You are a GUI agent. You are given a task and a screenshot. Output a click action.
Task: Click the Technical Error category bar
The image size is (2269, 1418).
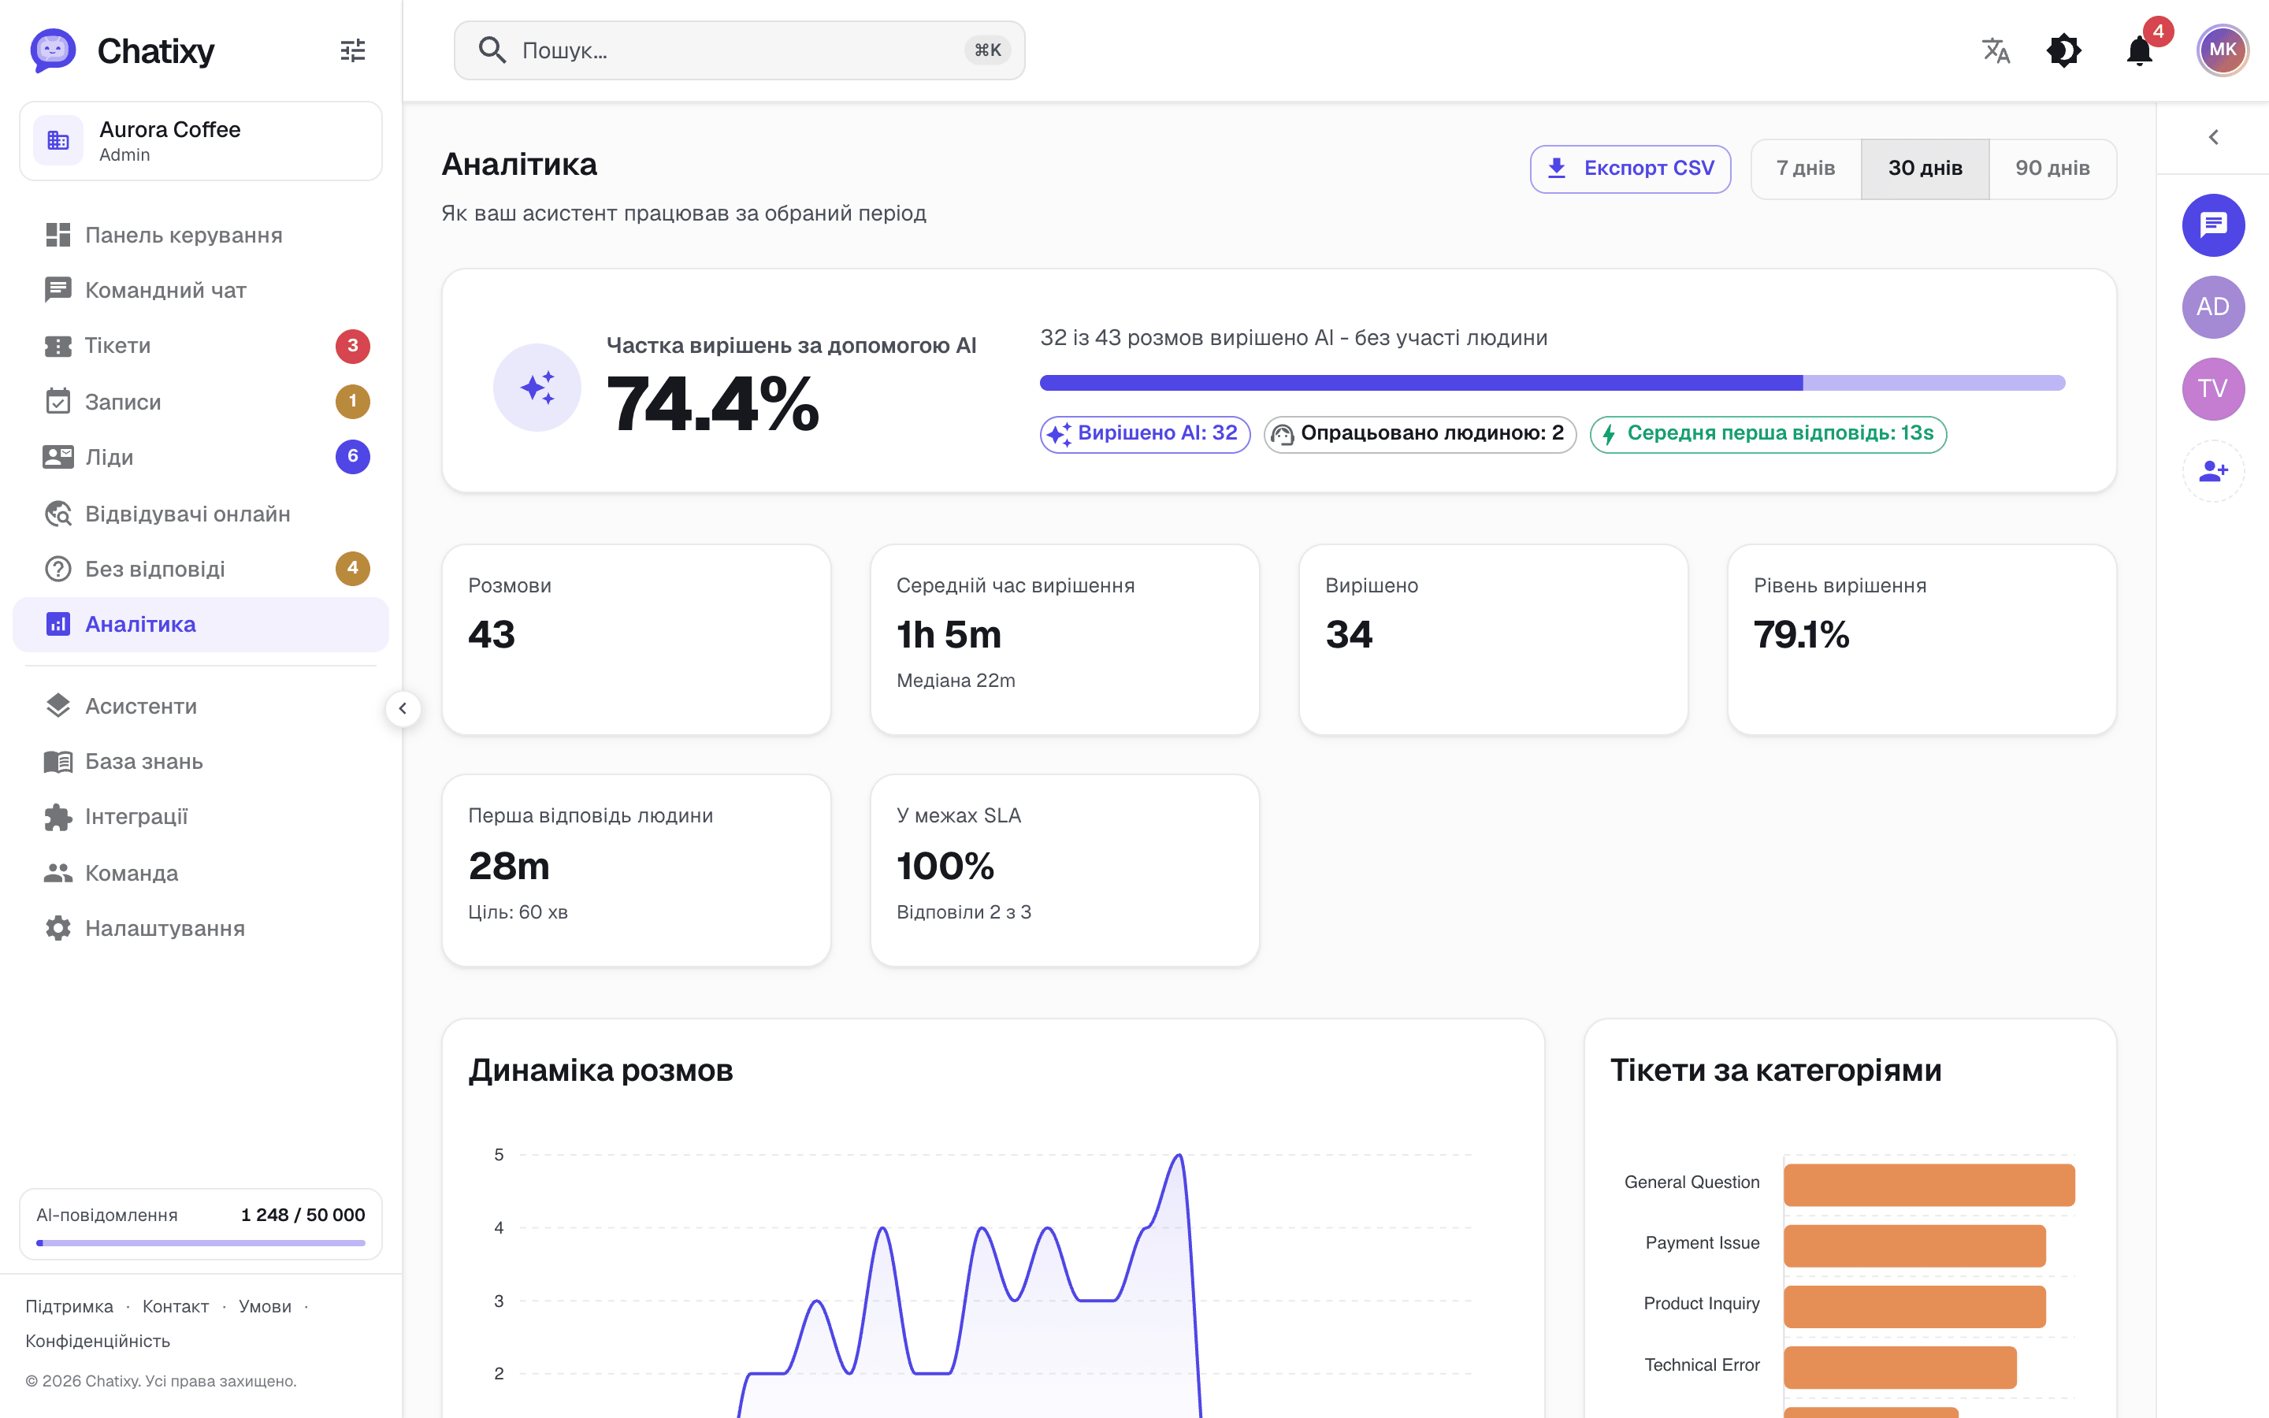coord(1899,1368)
